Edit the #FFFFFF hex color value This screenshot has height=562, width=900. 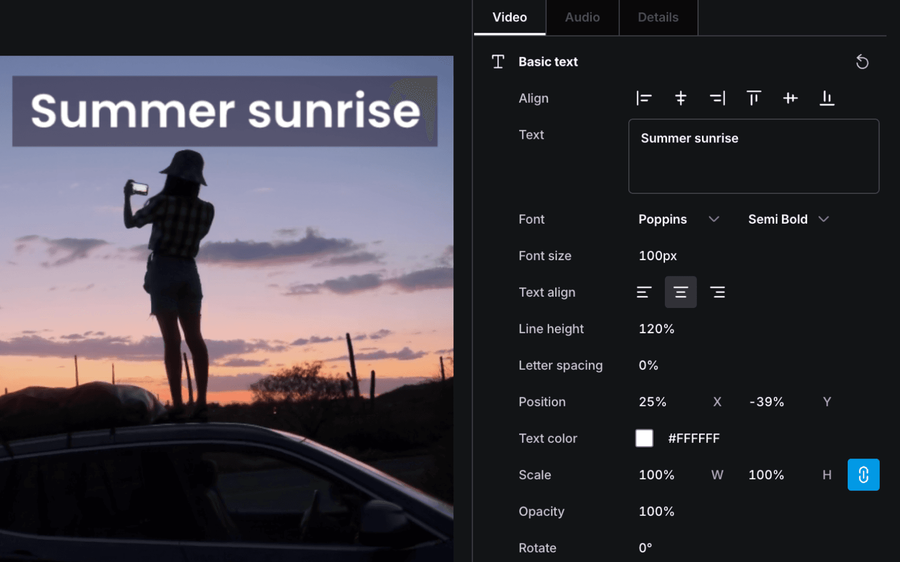[694, 438]
